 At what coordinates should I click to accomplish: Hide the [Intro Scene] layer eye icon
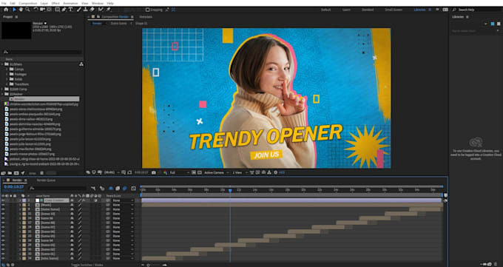pyautogui.click(x=3, y=258)
